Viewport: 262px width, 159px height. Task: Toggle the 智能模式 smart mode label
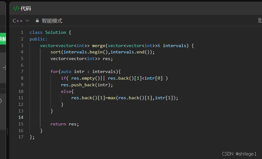pos(52,21)
